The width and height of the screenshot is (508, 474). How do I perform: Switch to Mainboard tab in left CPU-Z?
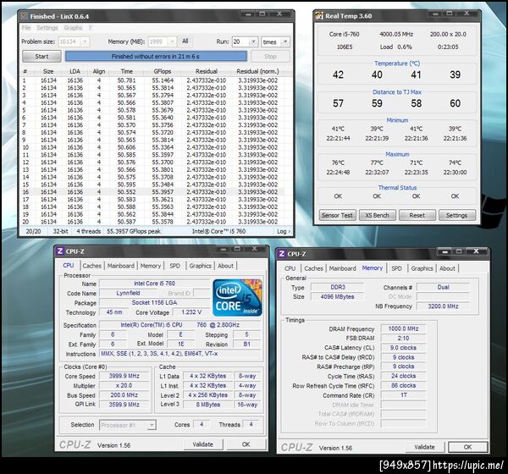click(x=121, y=266)
